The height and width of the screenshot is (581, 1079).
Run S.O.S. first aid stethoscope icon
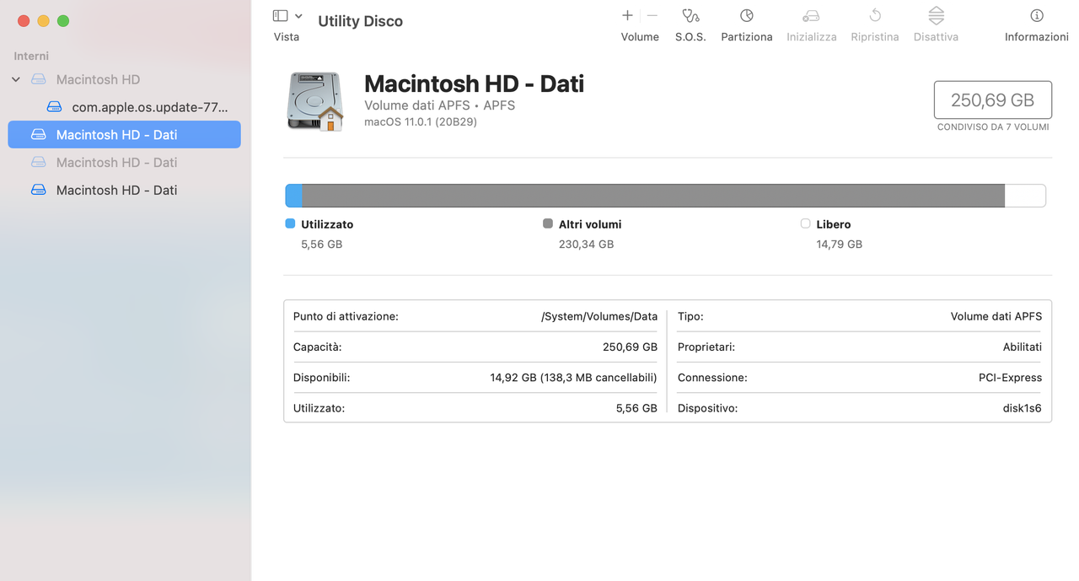tap(690, 15)
